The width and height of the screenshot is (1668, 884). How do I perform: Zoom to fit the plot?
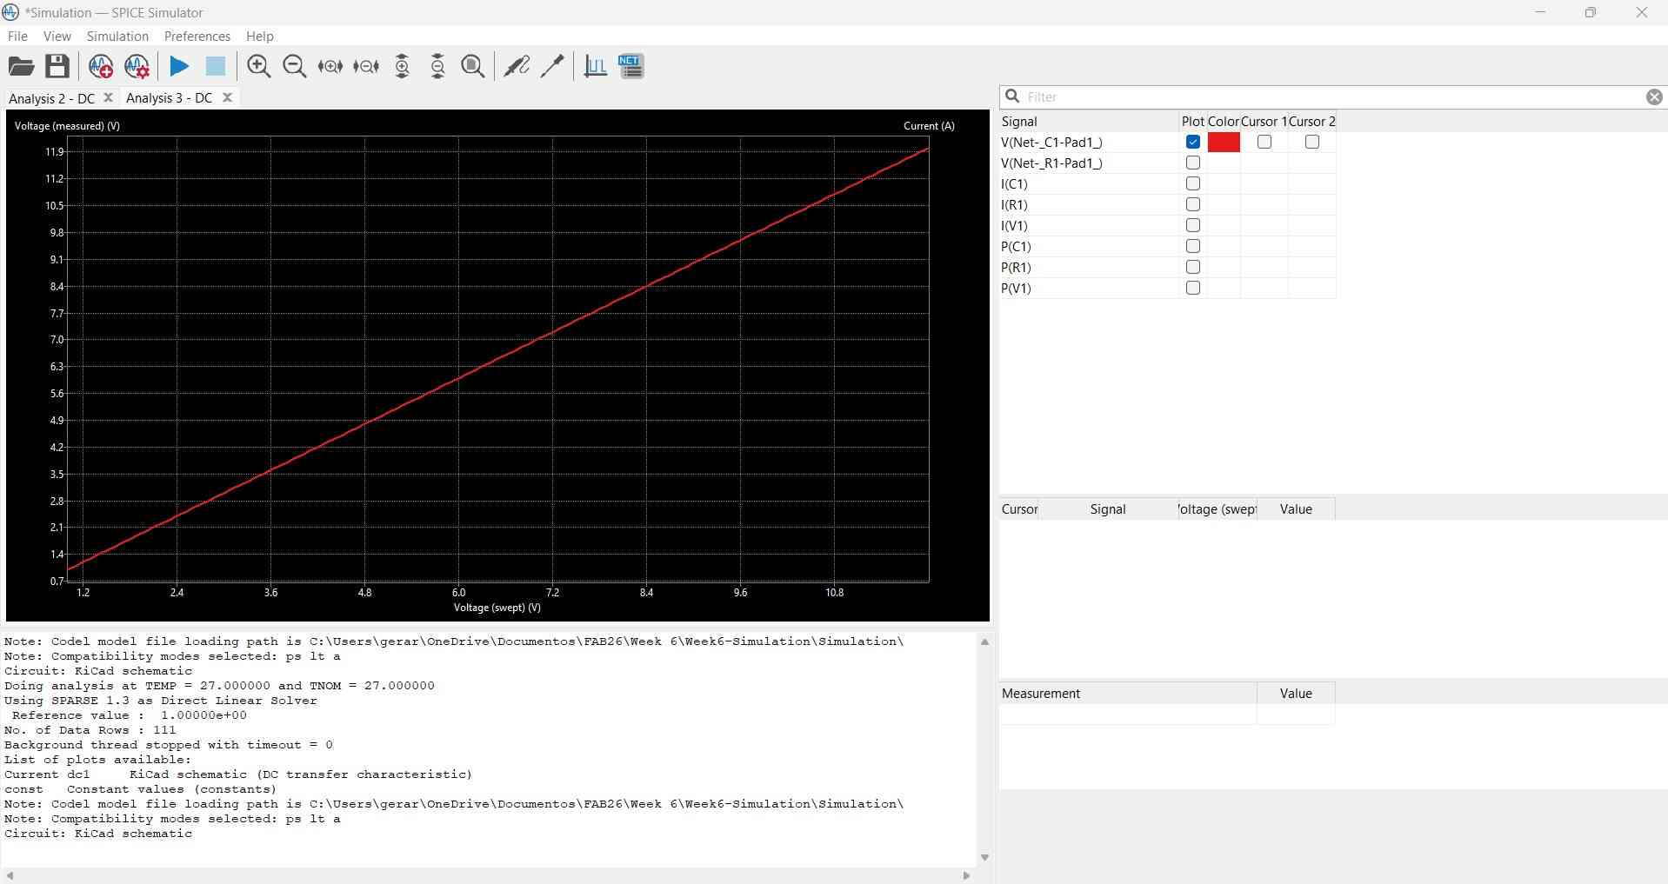[472, 66]
